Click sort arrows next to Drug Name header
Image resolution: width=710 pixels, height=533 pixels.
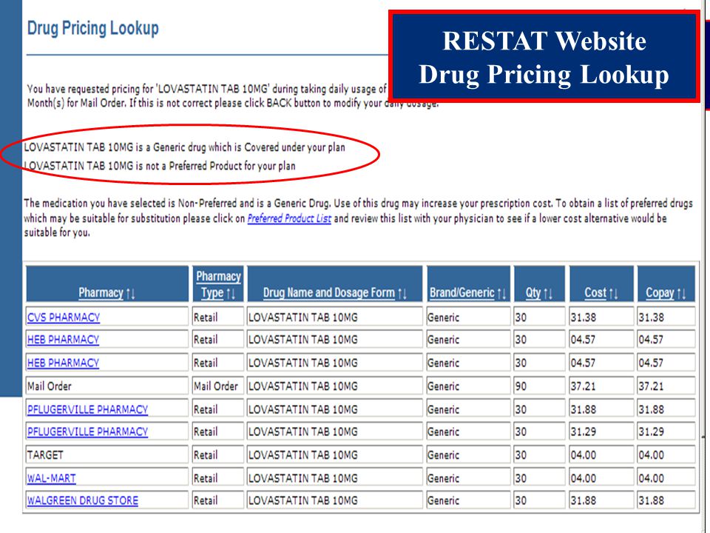coord(402,294)
